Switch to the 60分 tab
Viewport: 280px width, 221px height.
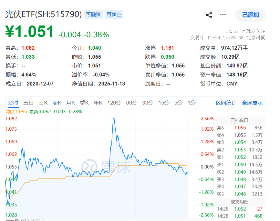point(132,103)
